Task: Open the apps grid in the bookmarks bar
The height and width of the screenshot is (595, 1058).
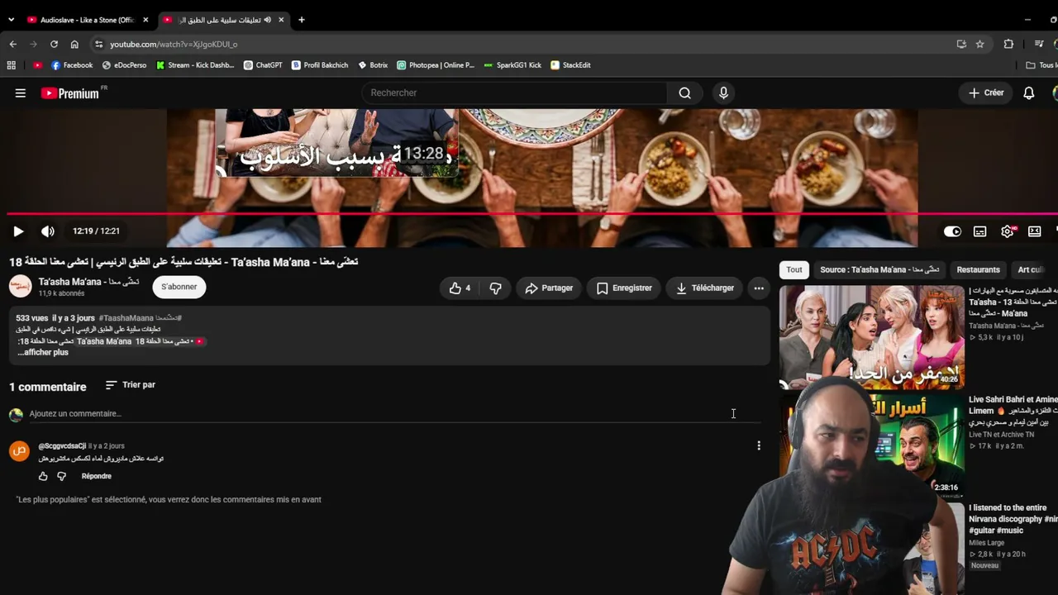Action: [x=11, y=65]
